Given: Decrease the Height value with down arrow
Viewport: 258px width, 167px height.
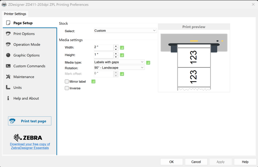Looking at the screenshot, I should 116,57.
